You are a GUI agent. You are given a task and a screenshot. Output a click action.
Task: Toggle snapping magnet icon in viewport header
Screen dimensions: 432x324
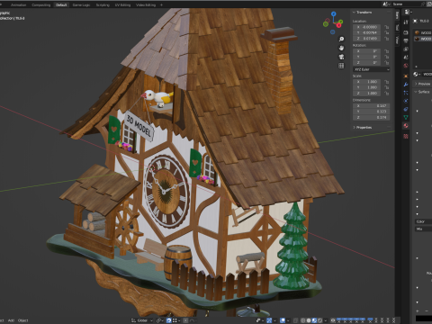(x=169, y=320)
